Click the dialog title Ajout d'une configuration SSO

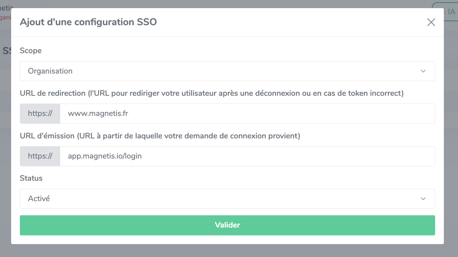(88, 22)
